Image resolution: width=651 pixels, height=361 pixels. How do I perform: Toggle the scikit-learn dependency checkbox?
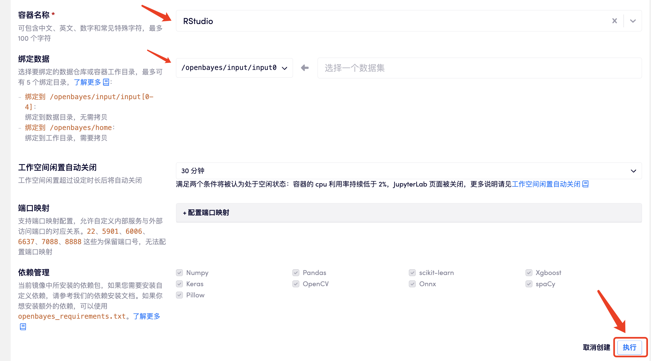point(412,273)
